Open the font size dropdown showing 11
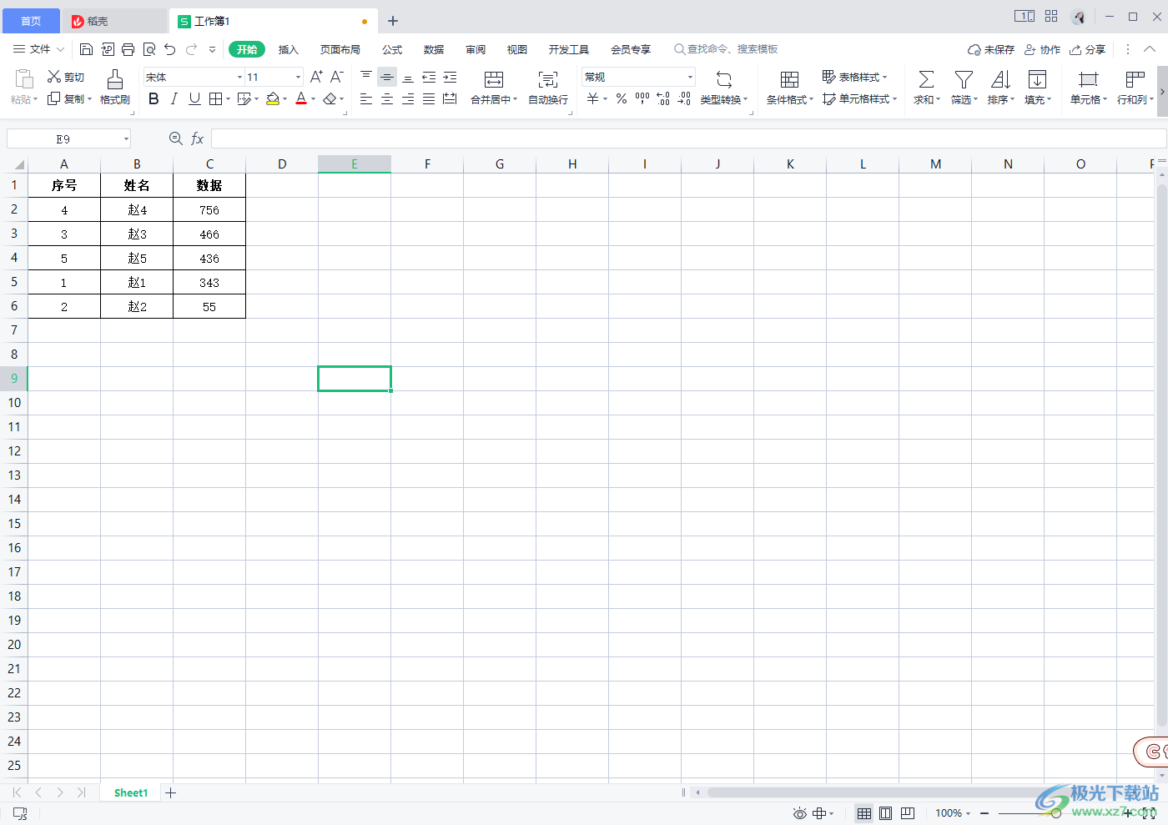The width and height of the screenshot is (1168, 825). [298, 77]
